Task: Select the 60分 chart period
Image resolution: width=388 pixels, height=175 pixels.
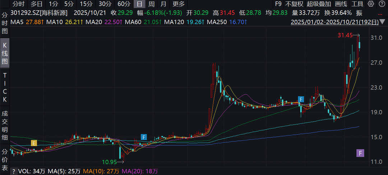Action: (124, 4)
